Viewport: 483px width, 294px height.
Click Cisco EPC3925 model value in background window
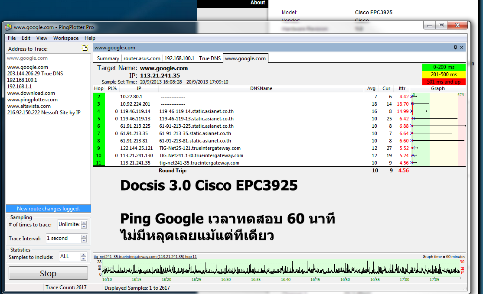[374, 12]
